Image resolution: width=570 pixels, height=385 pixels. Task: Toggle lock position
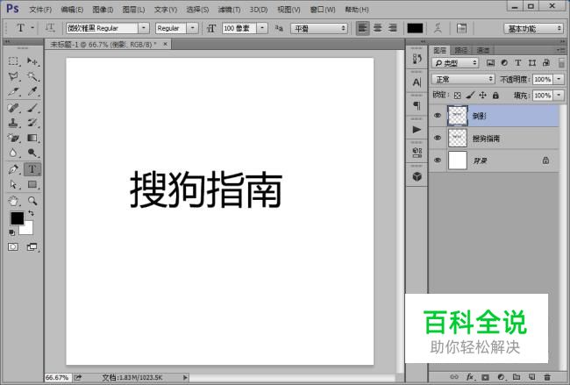(x=483, y=96)
